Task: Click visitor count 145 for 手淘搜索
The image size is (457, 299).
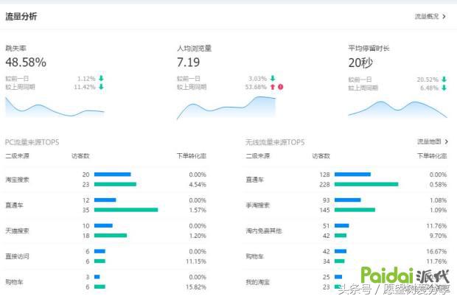Action: click(324, 210)
